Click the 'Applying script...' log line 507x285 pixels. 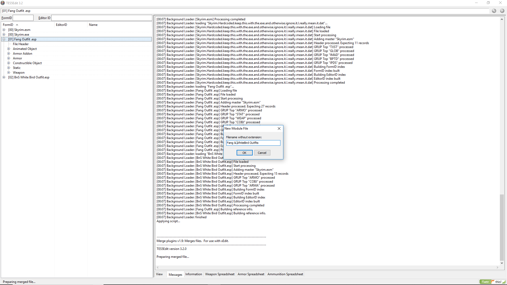pyautogui.click(x=168, y=221)
